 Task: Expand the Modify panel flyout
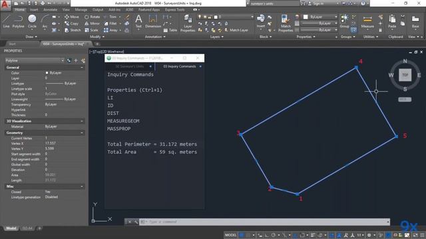click(x=97, y=37)
